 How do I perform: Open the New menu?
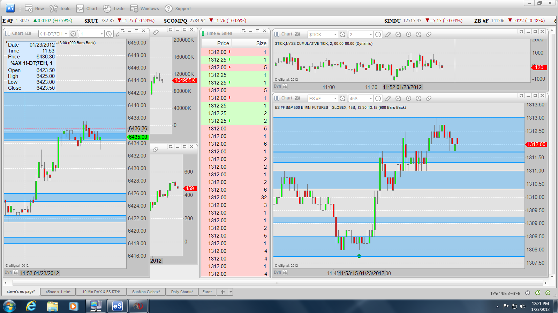pyautogui.click(x=34, y=8)
